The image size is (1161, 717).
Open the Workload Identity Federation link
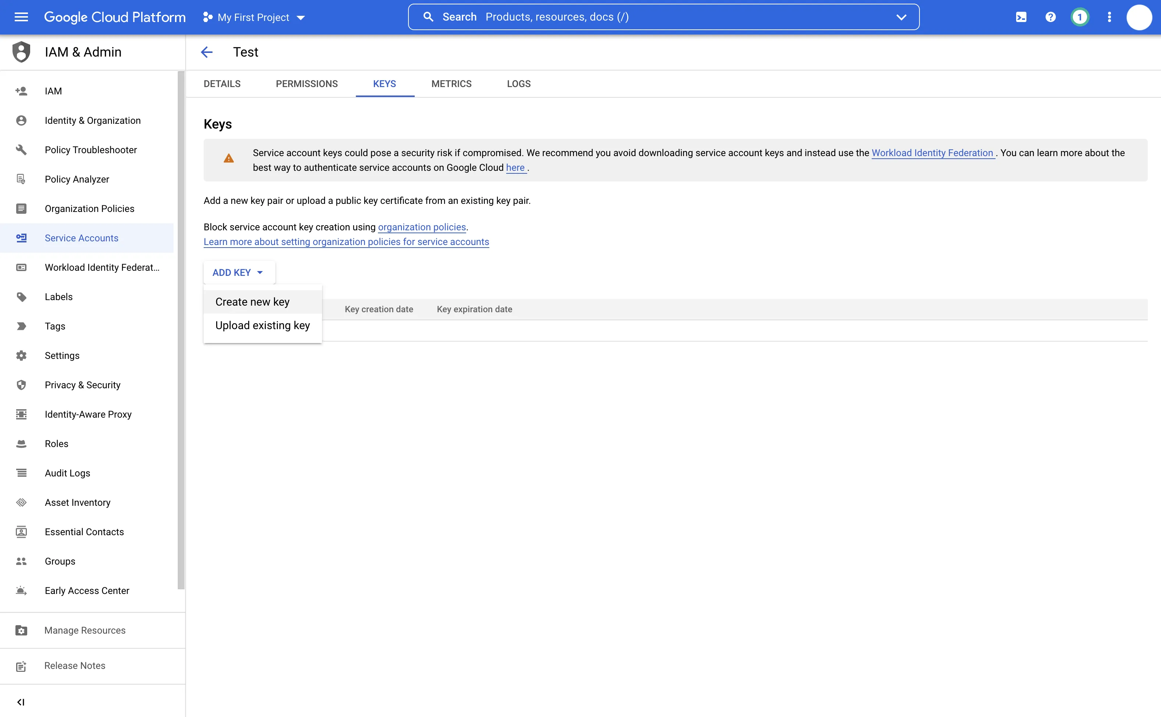(x=932, y=153)
